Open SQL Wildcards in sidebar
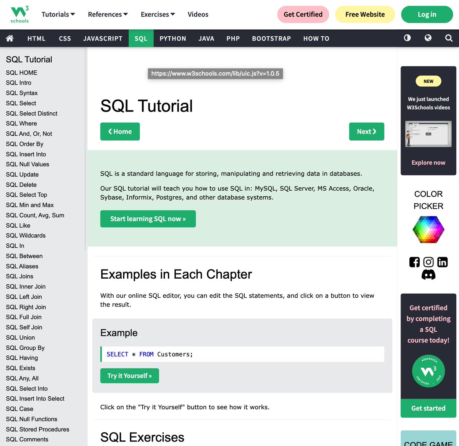Image resolution: width=459 pixels, height=446 pixels. (x=26, y=235)
